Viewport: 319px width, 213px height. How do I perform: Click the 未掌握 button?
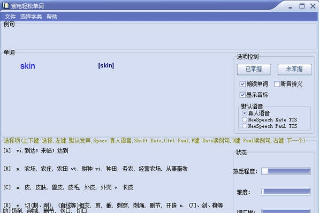294,69
